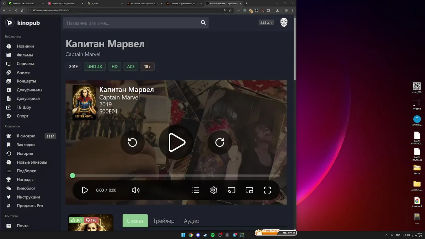Screen dimensions: 425x239
Task: Bookmark this page with the star icon
Action: coord(230,10)
